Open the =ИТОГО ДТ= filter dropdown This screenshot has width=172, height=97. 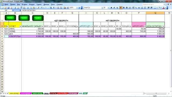(x=92, y=26)
